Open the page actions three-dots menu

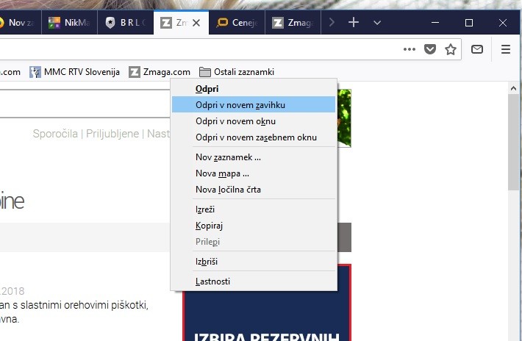click(x=410, y=49)
